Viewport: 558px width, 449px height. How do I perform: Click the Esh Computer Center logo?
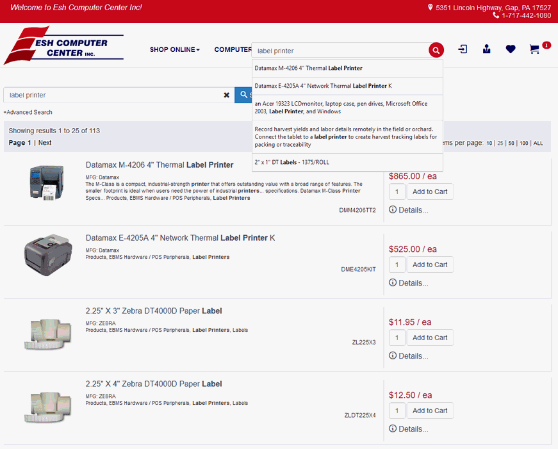pos(63,46)
